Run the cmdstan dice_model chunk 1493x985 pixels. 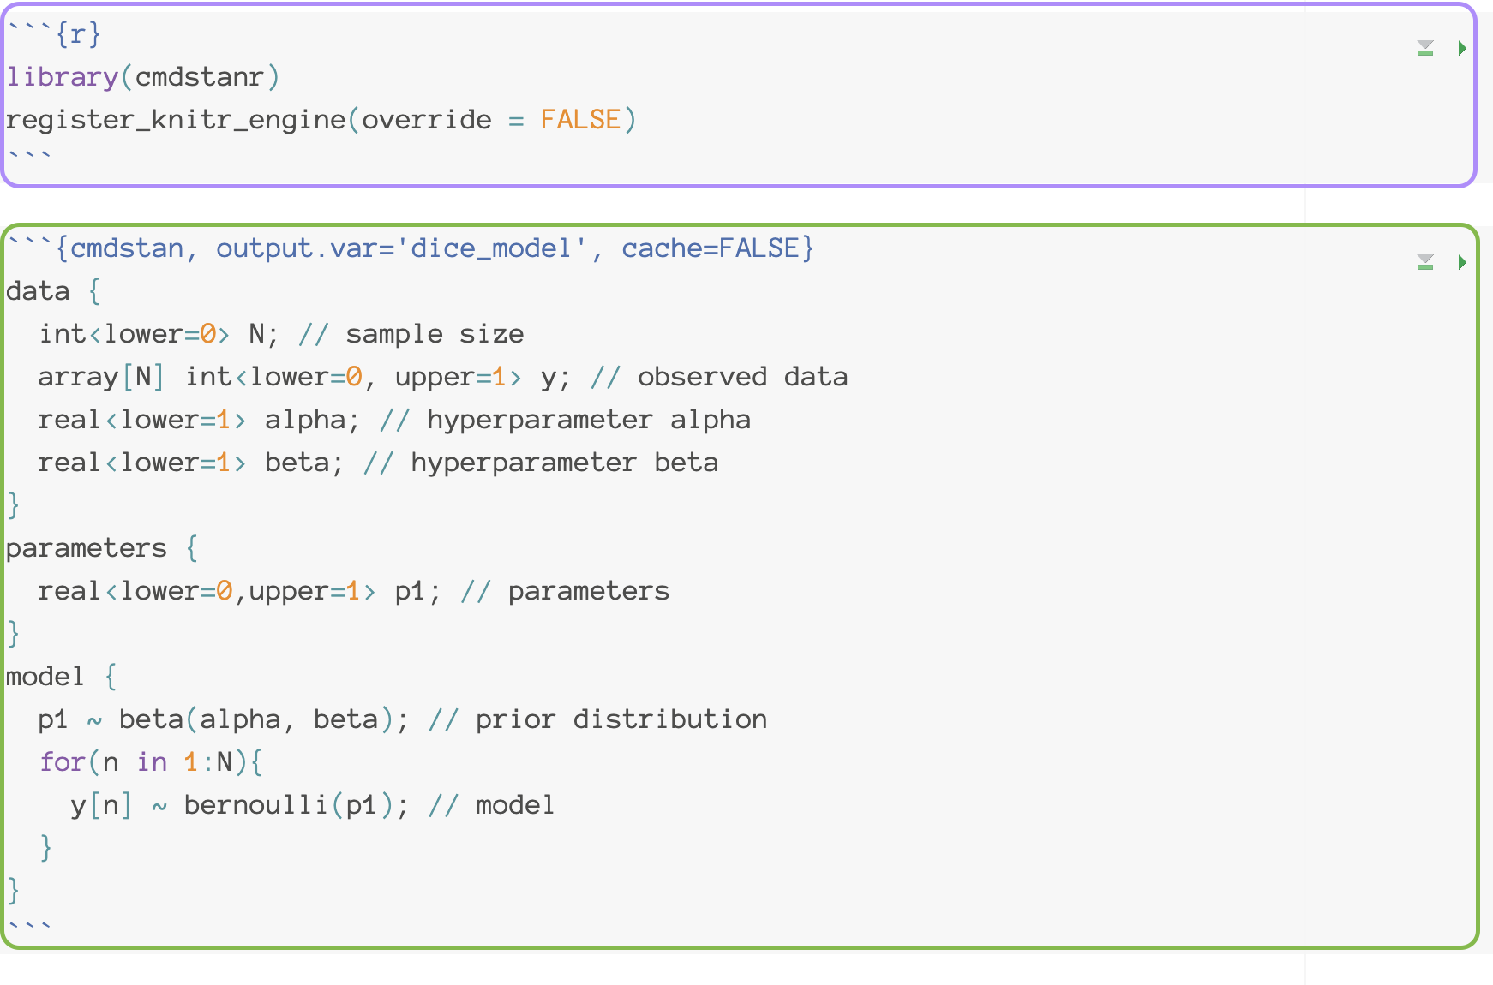click(x=1462, y=262)
